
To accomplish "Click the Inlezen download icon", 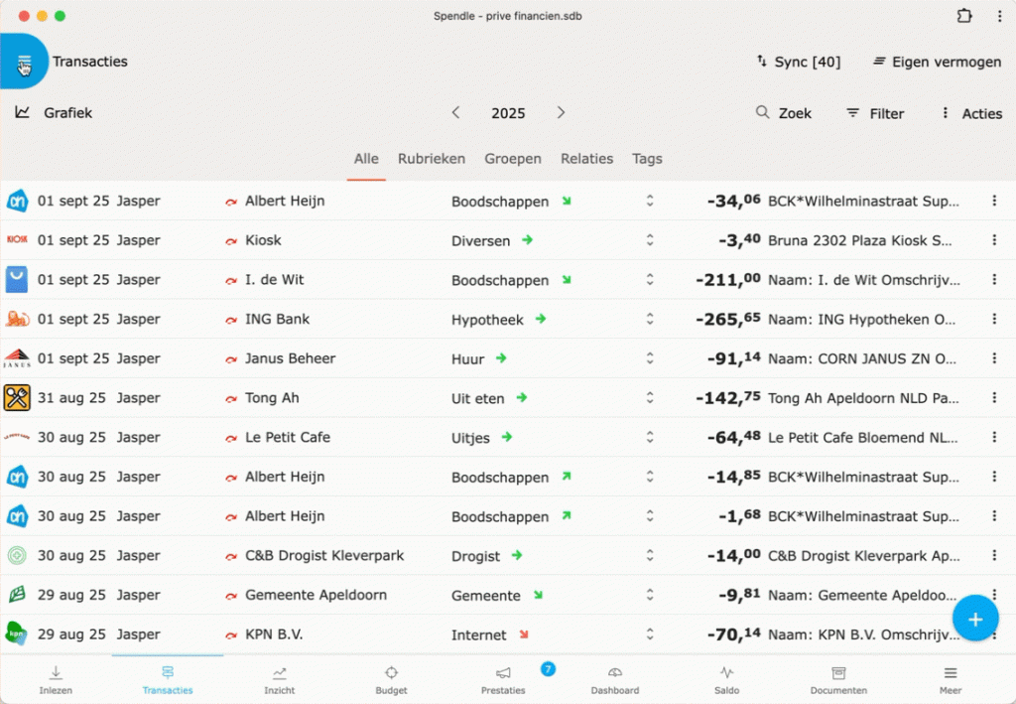I will [x=56, y=679].
